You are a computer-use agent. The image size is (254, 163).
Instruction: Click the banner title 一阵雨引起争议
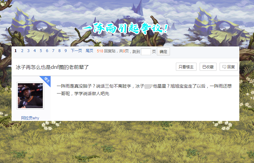click(125, 29)
